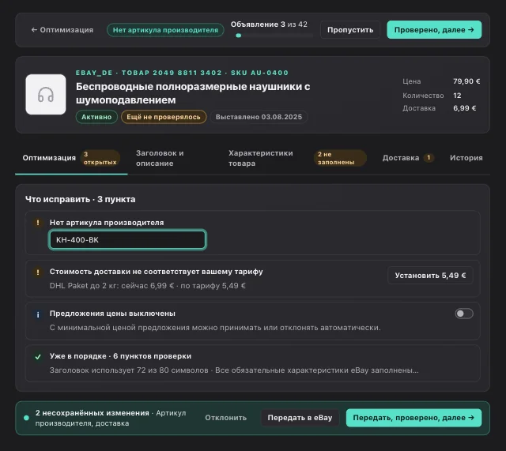
Task: Click the price value '79,90 €'
Action: [x=466, y=81]
